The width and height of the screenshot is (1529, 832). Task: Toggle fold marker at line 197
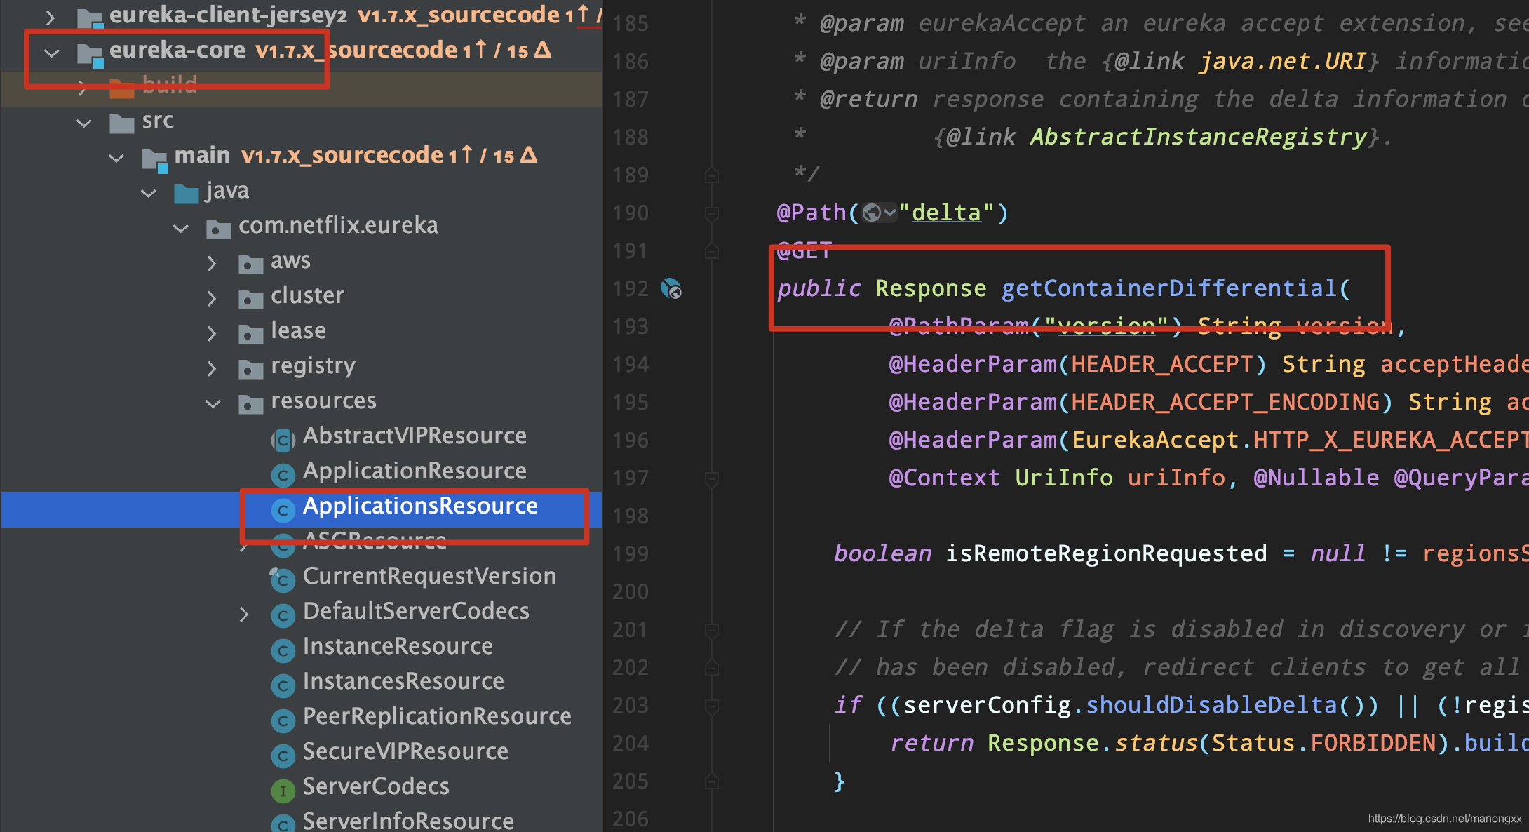(711, 478)
